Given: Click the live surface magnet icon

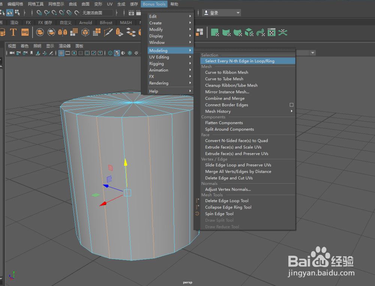Looking at the screenshot, I should coord(77,13).
